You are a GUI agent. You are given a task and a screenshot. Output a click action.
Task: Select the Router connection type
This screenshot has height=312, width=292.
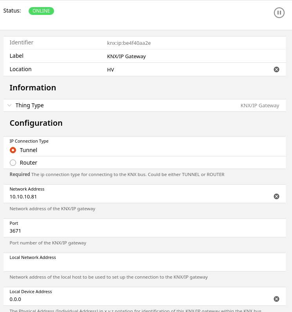(x=13, y=163)
